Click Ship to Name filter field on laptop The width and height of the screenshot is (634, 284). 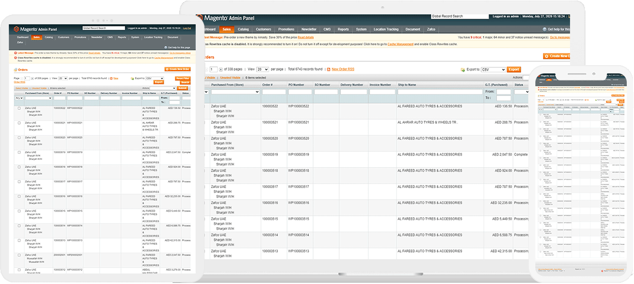click(440, 92)
